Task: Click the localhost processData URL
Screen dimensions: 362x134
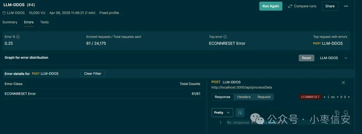Action: [x=241, y=87]
